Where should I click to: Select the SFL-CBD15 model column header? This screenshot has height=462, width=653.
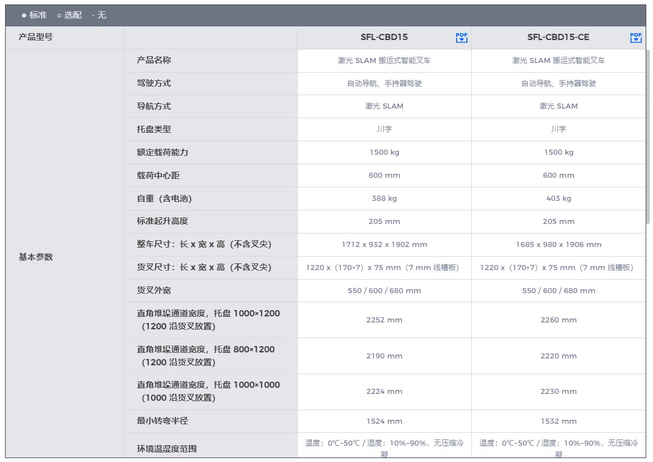[x=384, y=38]
